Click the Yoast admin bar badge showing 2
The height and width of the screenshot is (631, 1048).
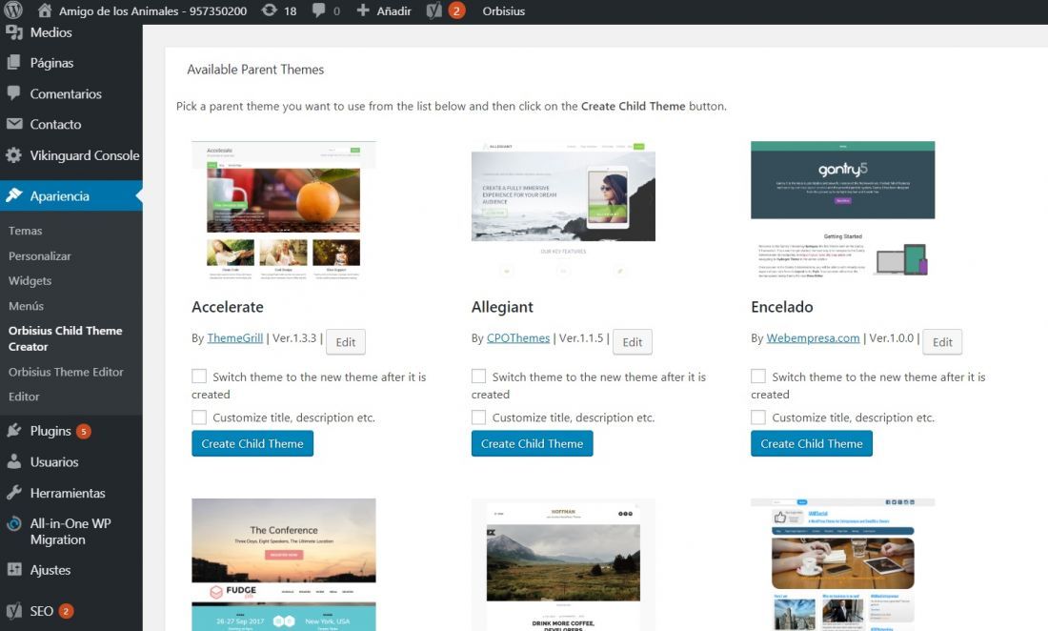[456, 10]
